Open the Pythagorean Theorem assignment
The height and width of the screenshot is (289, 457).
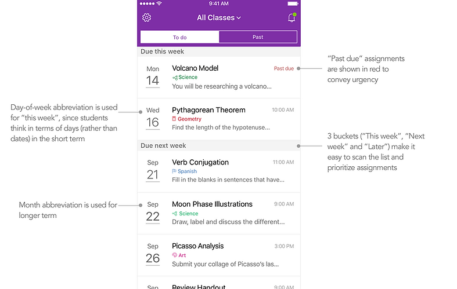[x=219, y=119]
